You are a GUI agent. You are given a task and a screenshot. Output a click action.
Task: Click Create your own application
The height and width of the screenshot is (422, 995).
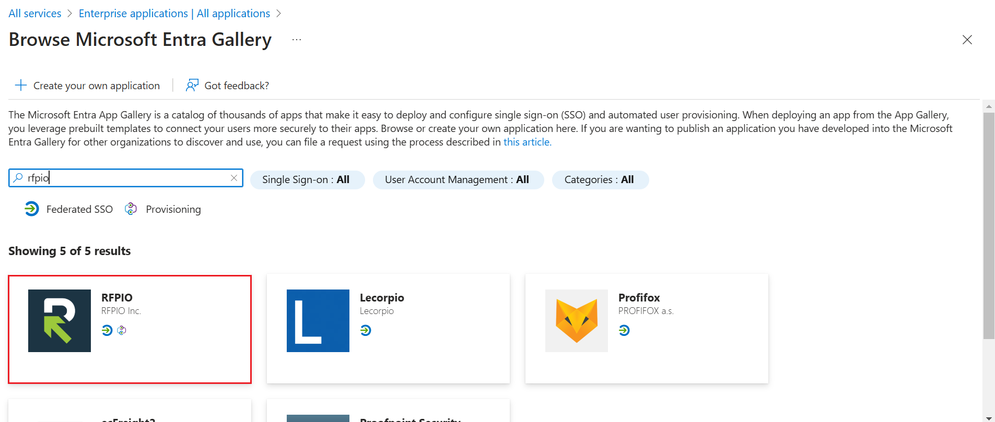pos(97,86)
